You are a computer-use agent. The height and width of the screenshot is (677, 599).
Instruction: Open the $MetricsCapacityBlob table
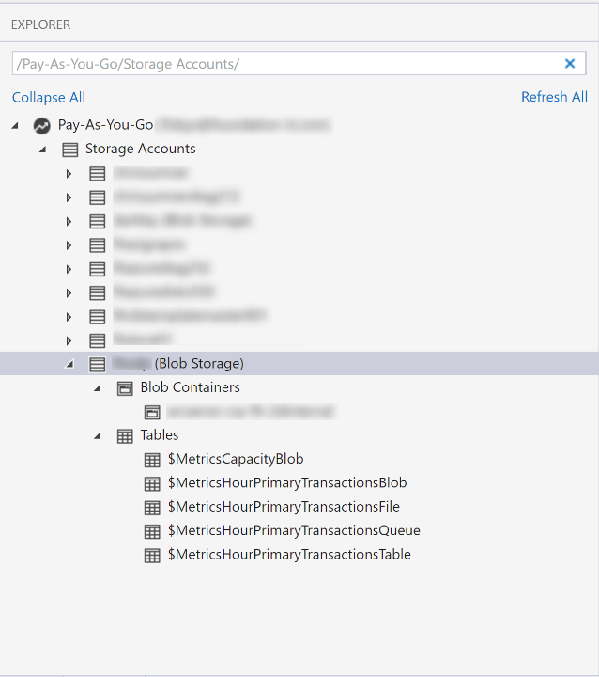[x=236, y=459]
